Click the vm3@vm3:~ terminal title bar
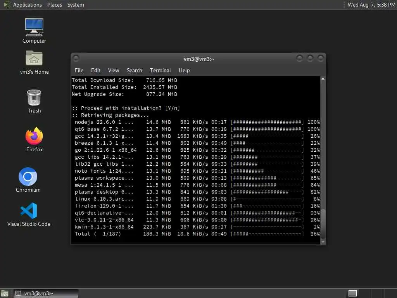Image resolution: width=397 pixels, height=298 pixels. (199, 59)
